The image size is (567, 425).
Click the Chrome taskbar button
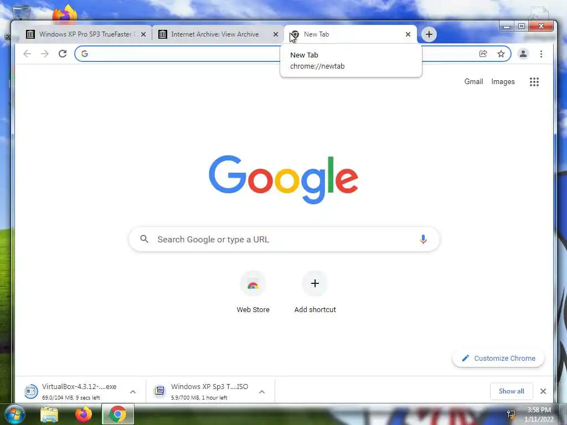118,414
